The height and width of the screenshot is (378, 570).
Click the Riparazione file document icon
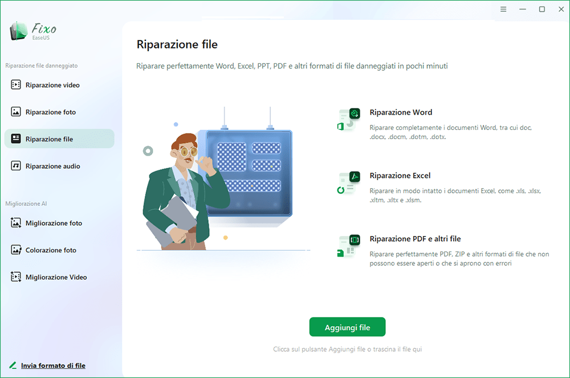coord(15,139)
